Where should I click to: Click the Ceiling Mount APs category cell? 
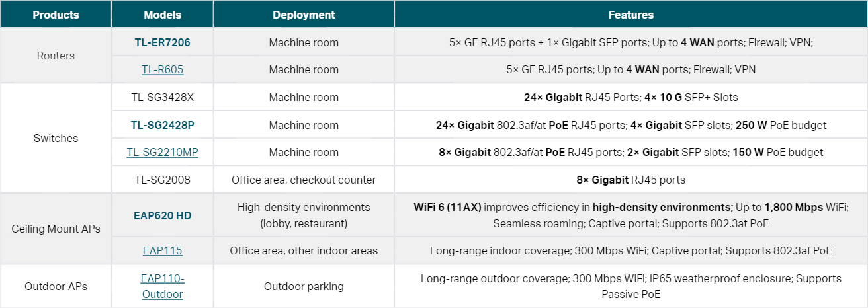point(56,229)
